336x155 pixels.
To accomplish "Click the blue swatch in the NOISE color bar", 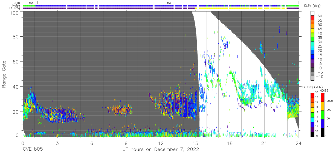I will (x=322, y=123).
